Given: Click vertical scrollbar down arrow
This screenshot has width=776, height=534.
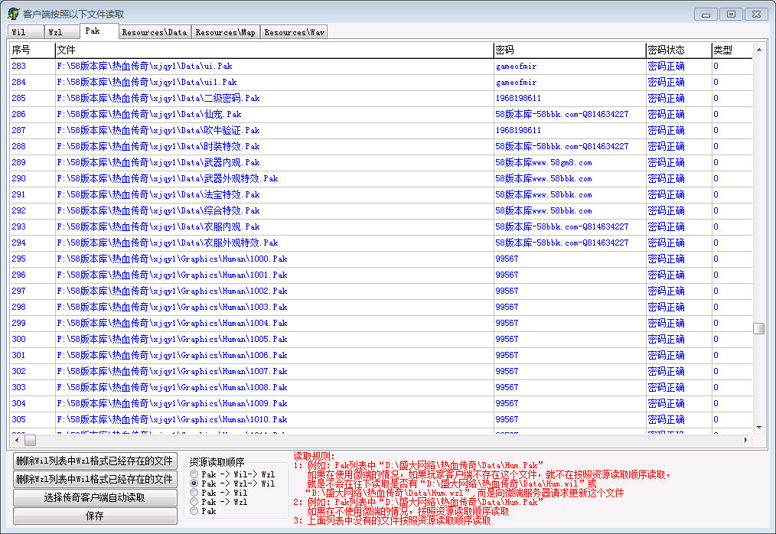Looking at the screenshot, I should click(758, 428).
